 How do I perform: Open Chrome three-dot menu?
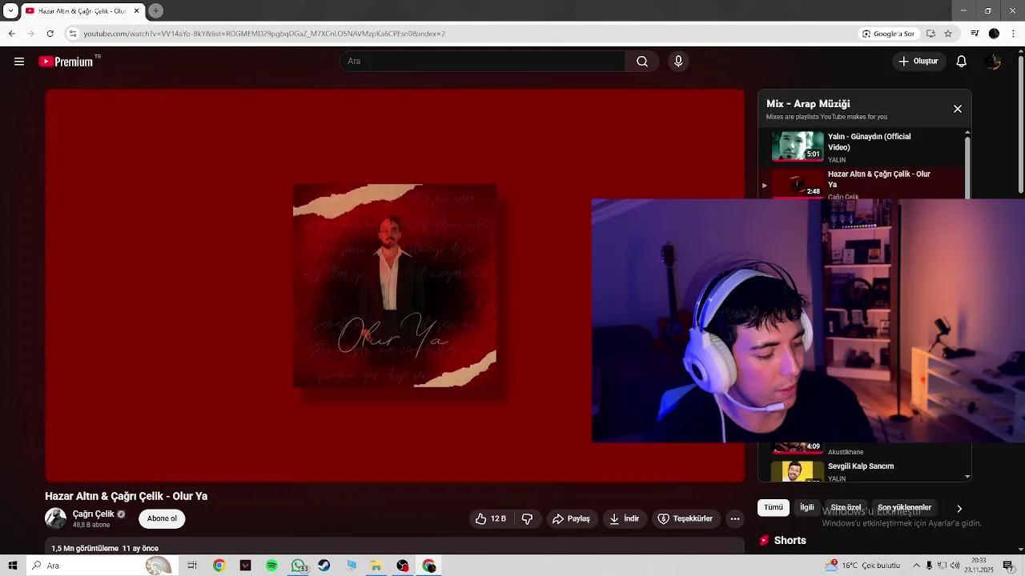coord(1014,34)
